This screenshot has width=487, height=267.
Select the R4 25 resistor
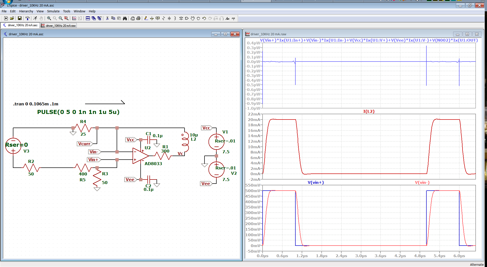(83, 128)
